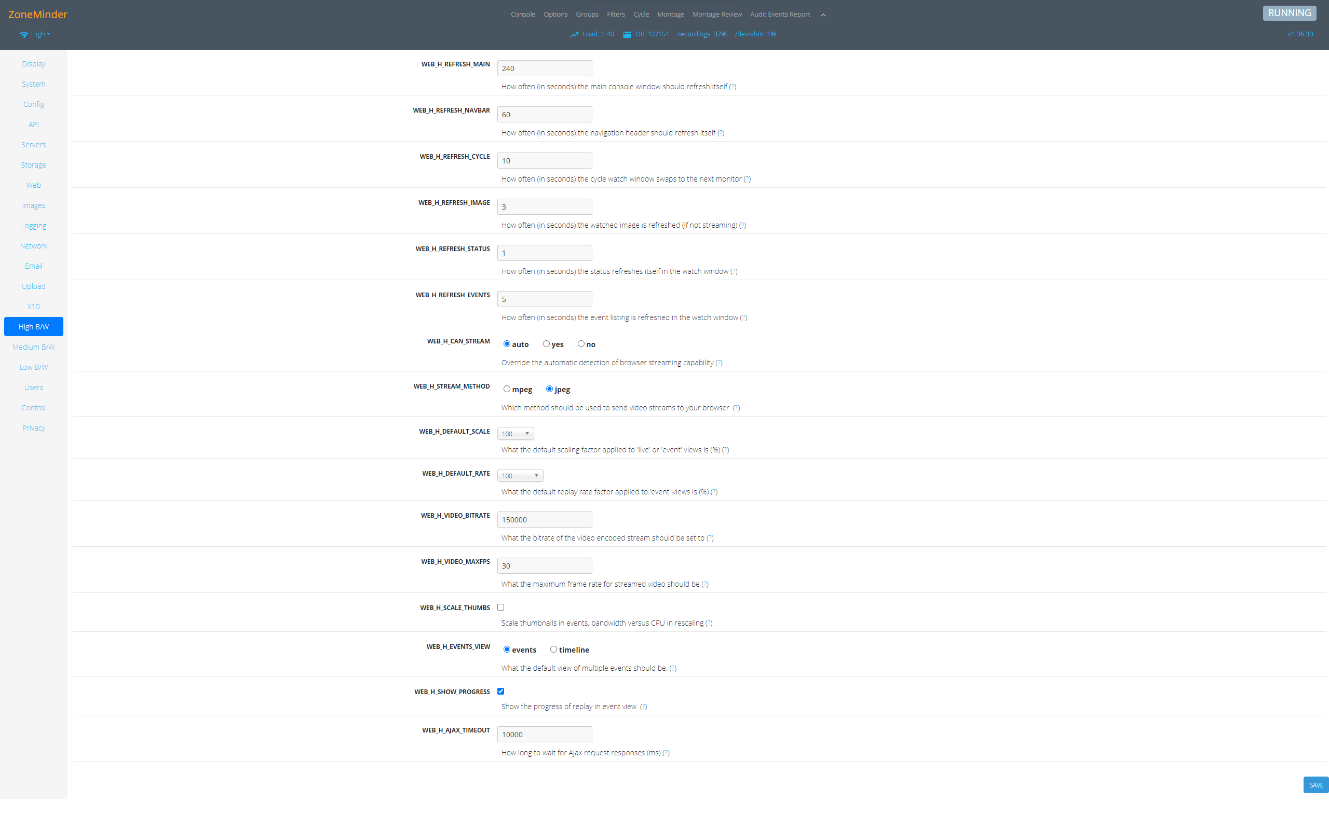Click the WEB_H_VIDEO_MAXFPS input field
The height and width of the screenshot is (830, 1329).
tap(544, 565)
